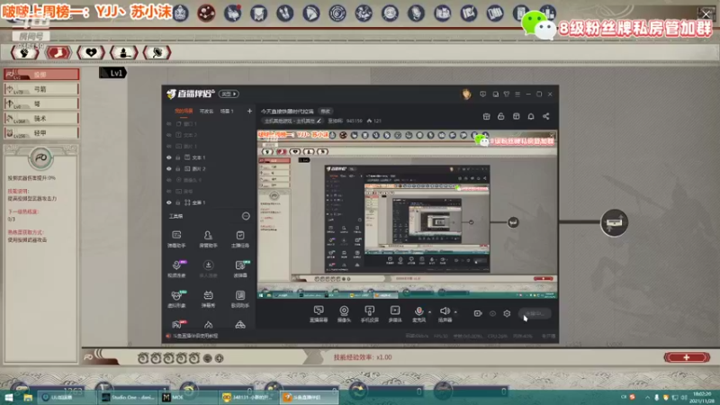Select the 投掷 skill in game list

[41, 74]
